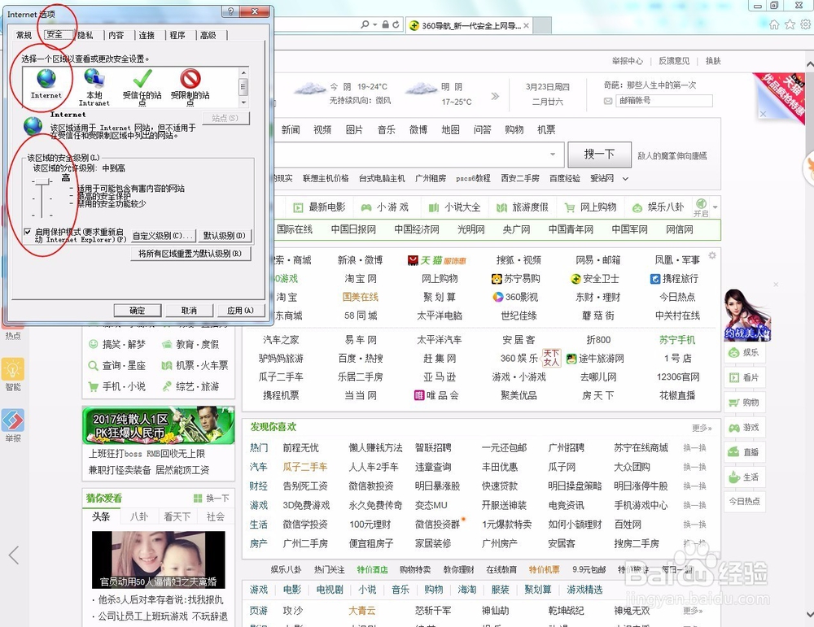Click scroll down arrow in zone list
The image size is (814, 627).
pyautogui.click(x=243, y=102)
